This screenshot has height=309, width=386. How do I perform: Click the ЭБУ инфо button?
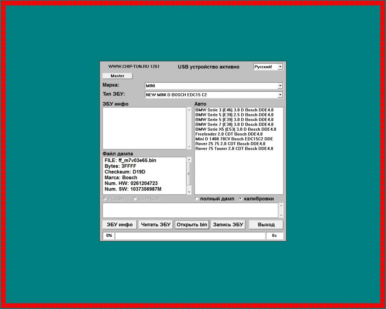(x=120, y=225)
